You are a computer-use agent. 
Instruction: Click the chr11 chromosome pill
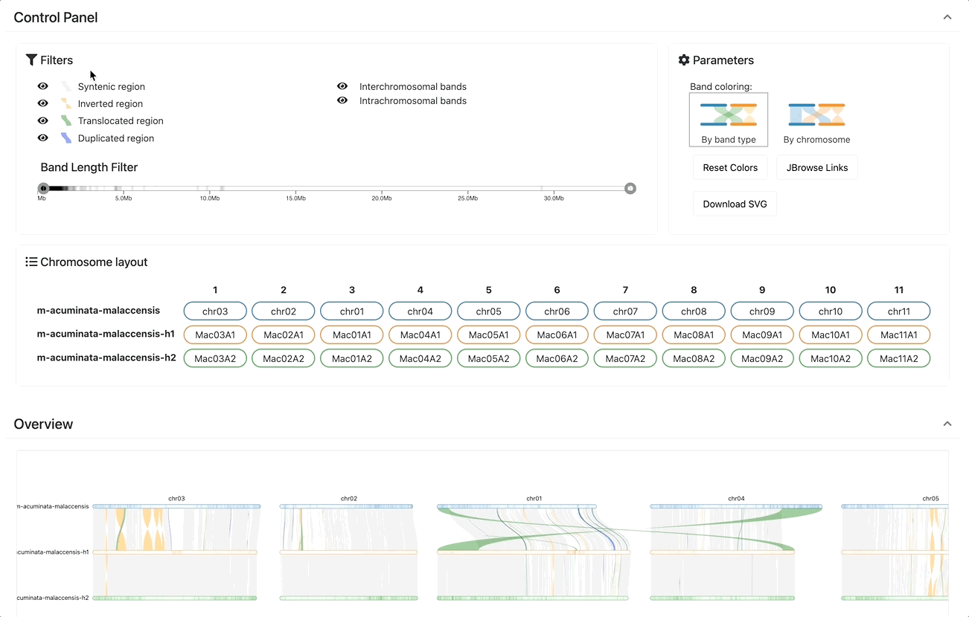click(x=899, y=311)
